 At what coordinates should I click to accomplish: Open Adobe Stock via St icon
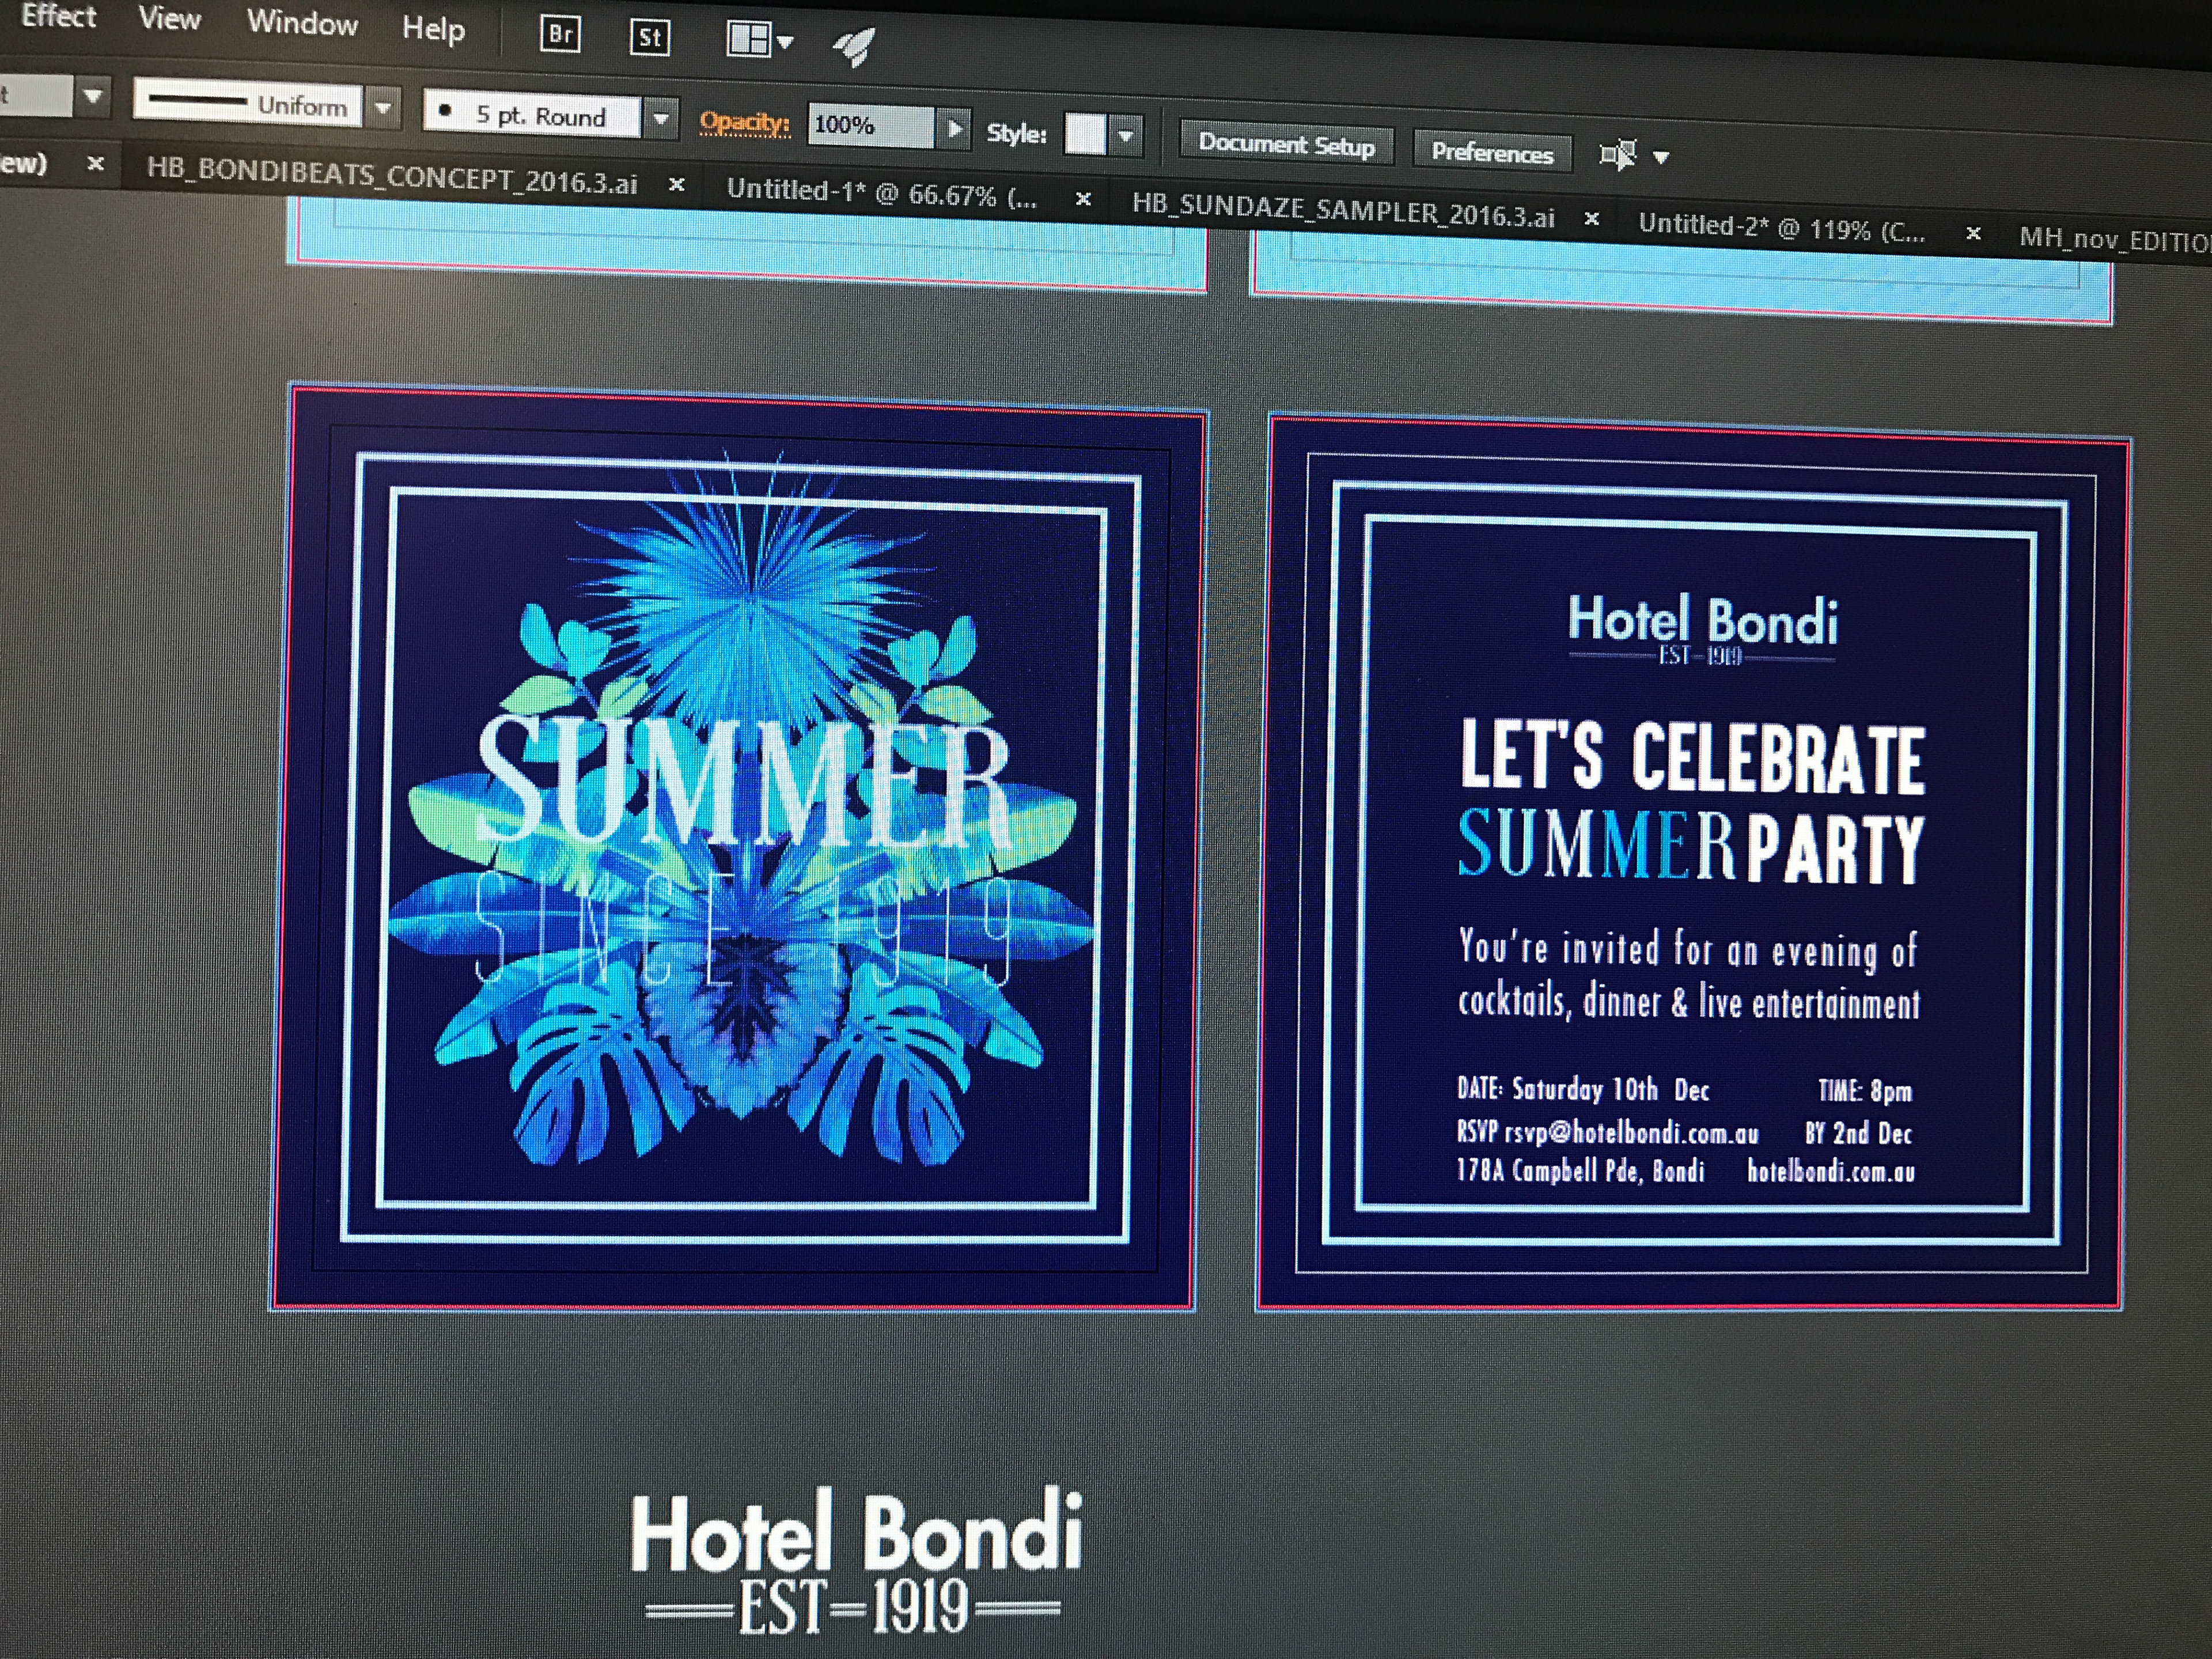pyautogui.click(x=649, y=38)
